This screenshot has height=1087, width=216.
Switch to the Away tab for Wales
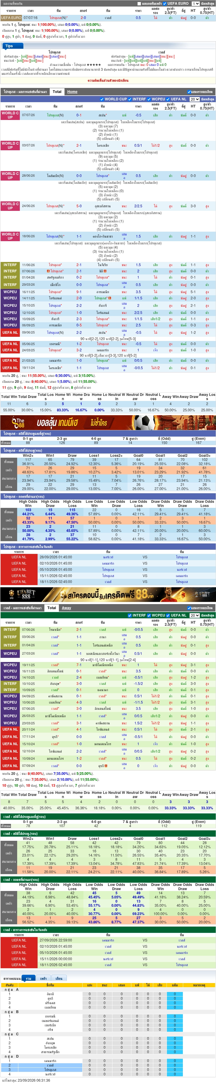pos(66,608)
